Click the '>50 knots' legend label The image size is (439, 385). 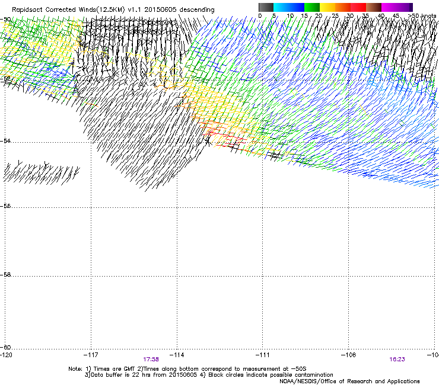click(422, 16)
